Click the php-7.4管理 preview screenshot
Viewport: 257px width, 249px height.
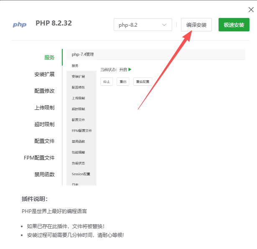coord(156,117)
